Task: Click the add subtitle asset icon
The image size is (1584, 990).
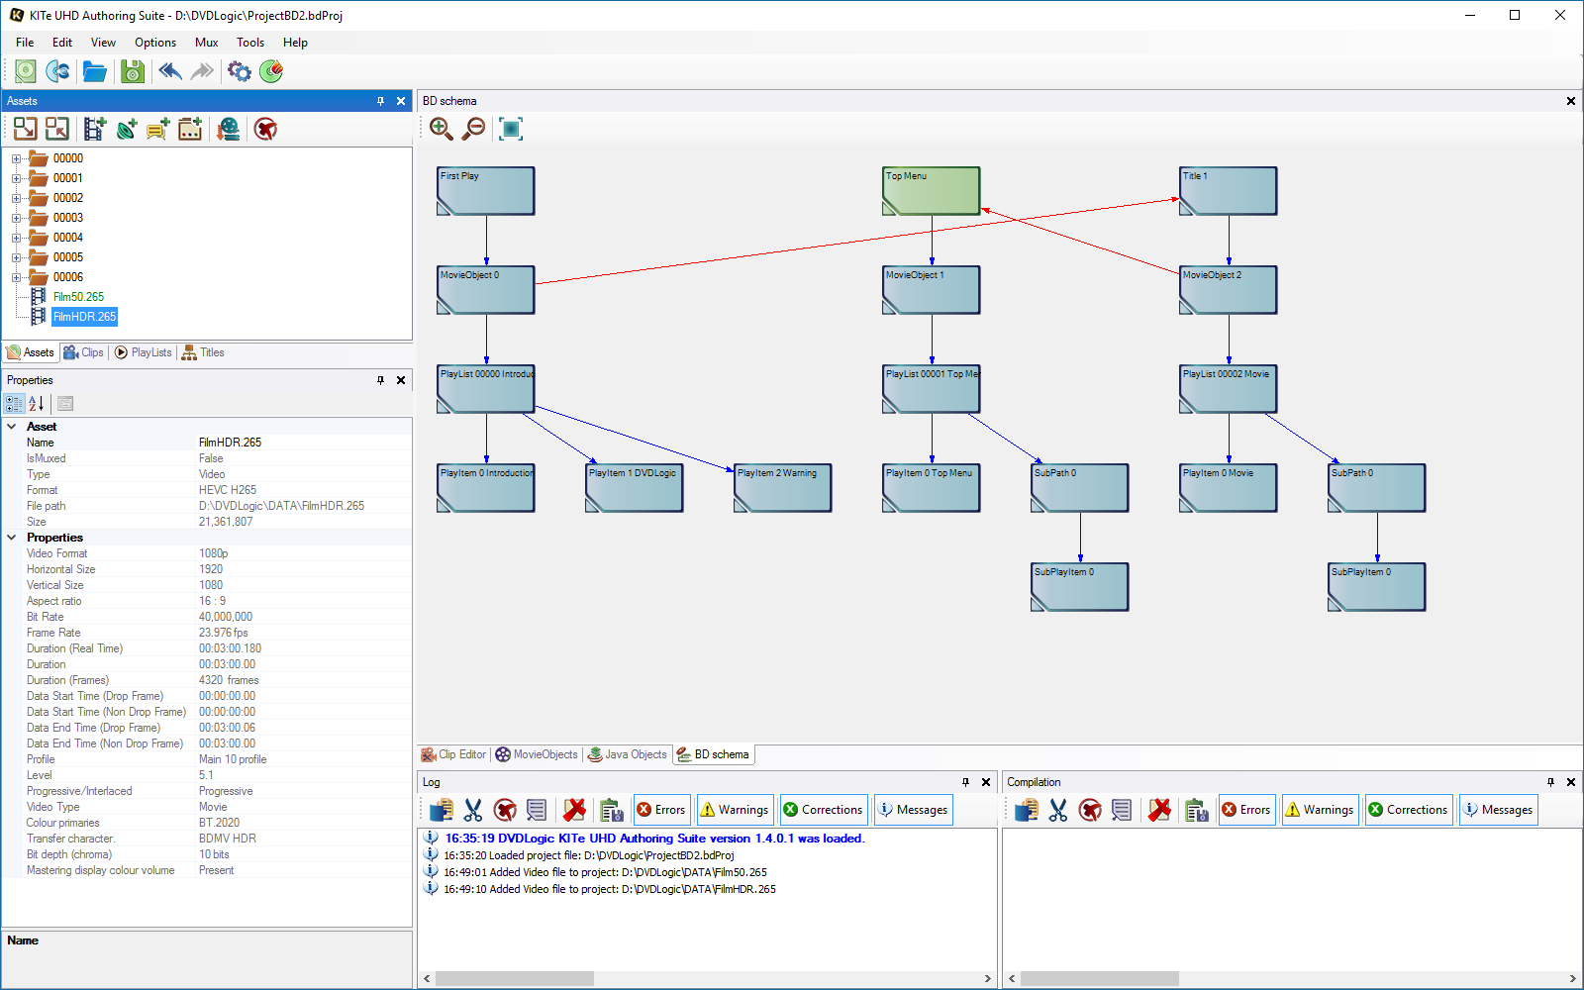Action: pos(158,129)
